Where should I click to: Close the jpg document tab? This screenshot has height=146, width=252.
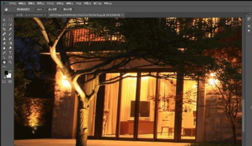point(122,15)
